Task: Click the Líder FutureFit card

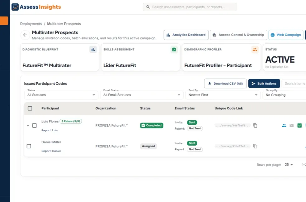Action: click(140, 57)
